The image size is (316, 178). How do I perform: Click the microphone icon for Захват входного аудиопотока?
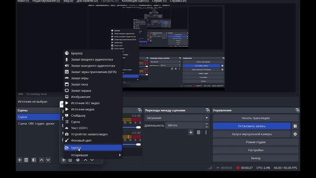[x=67, y=59]
